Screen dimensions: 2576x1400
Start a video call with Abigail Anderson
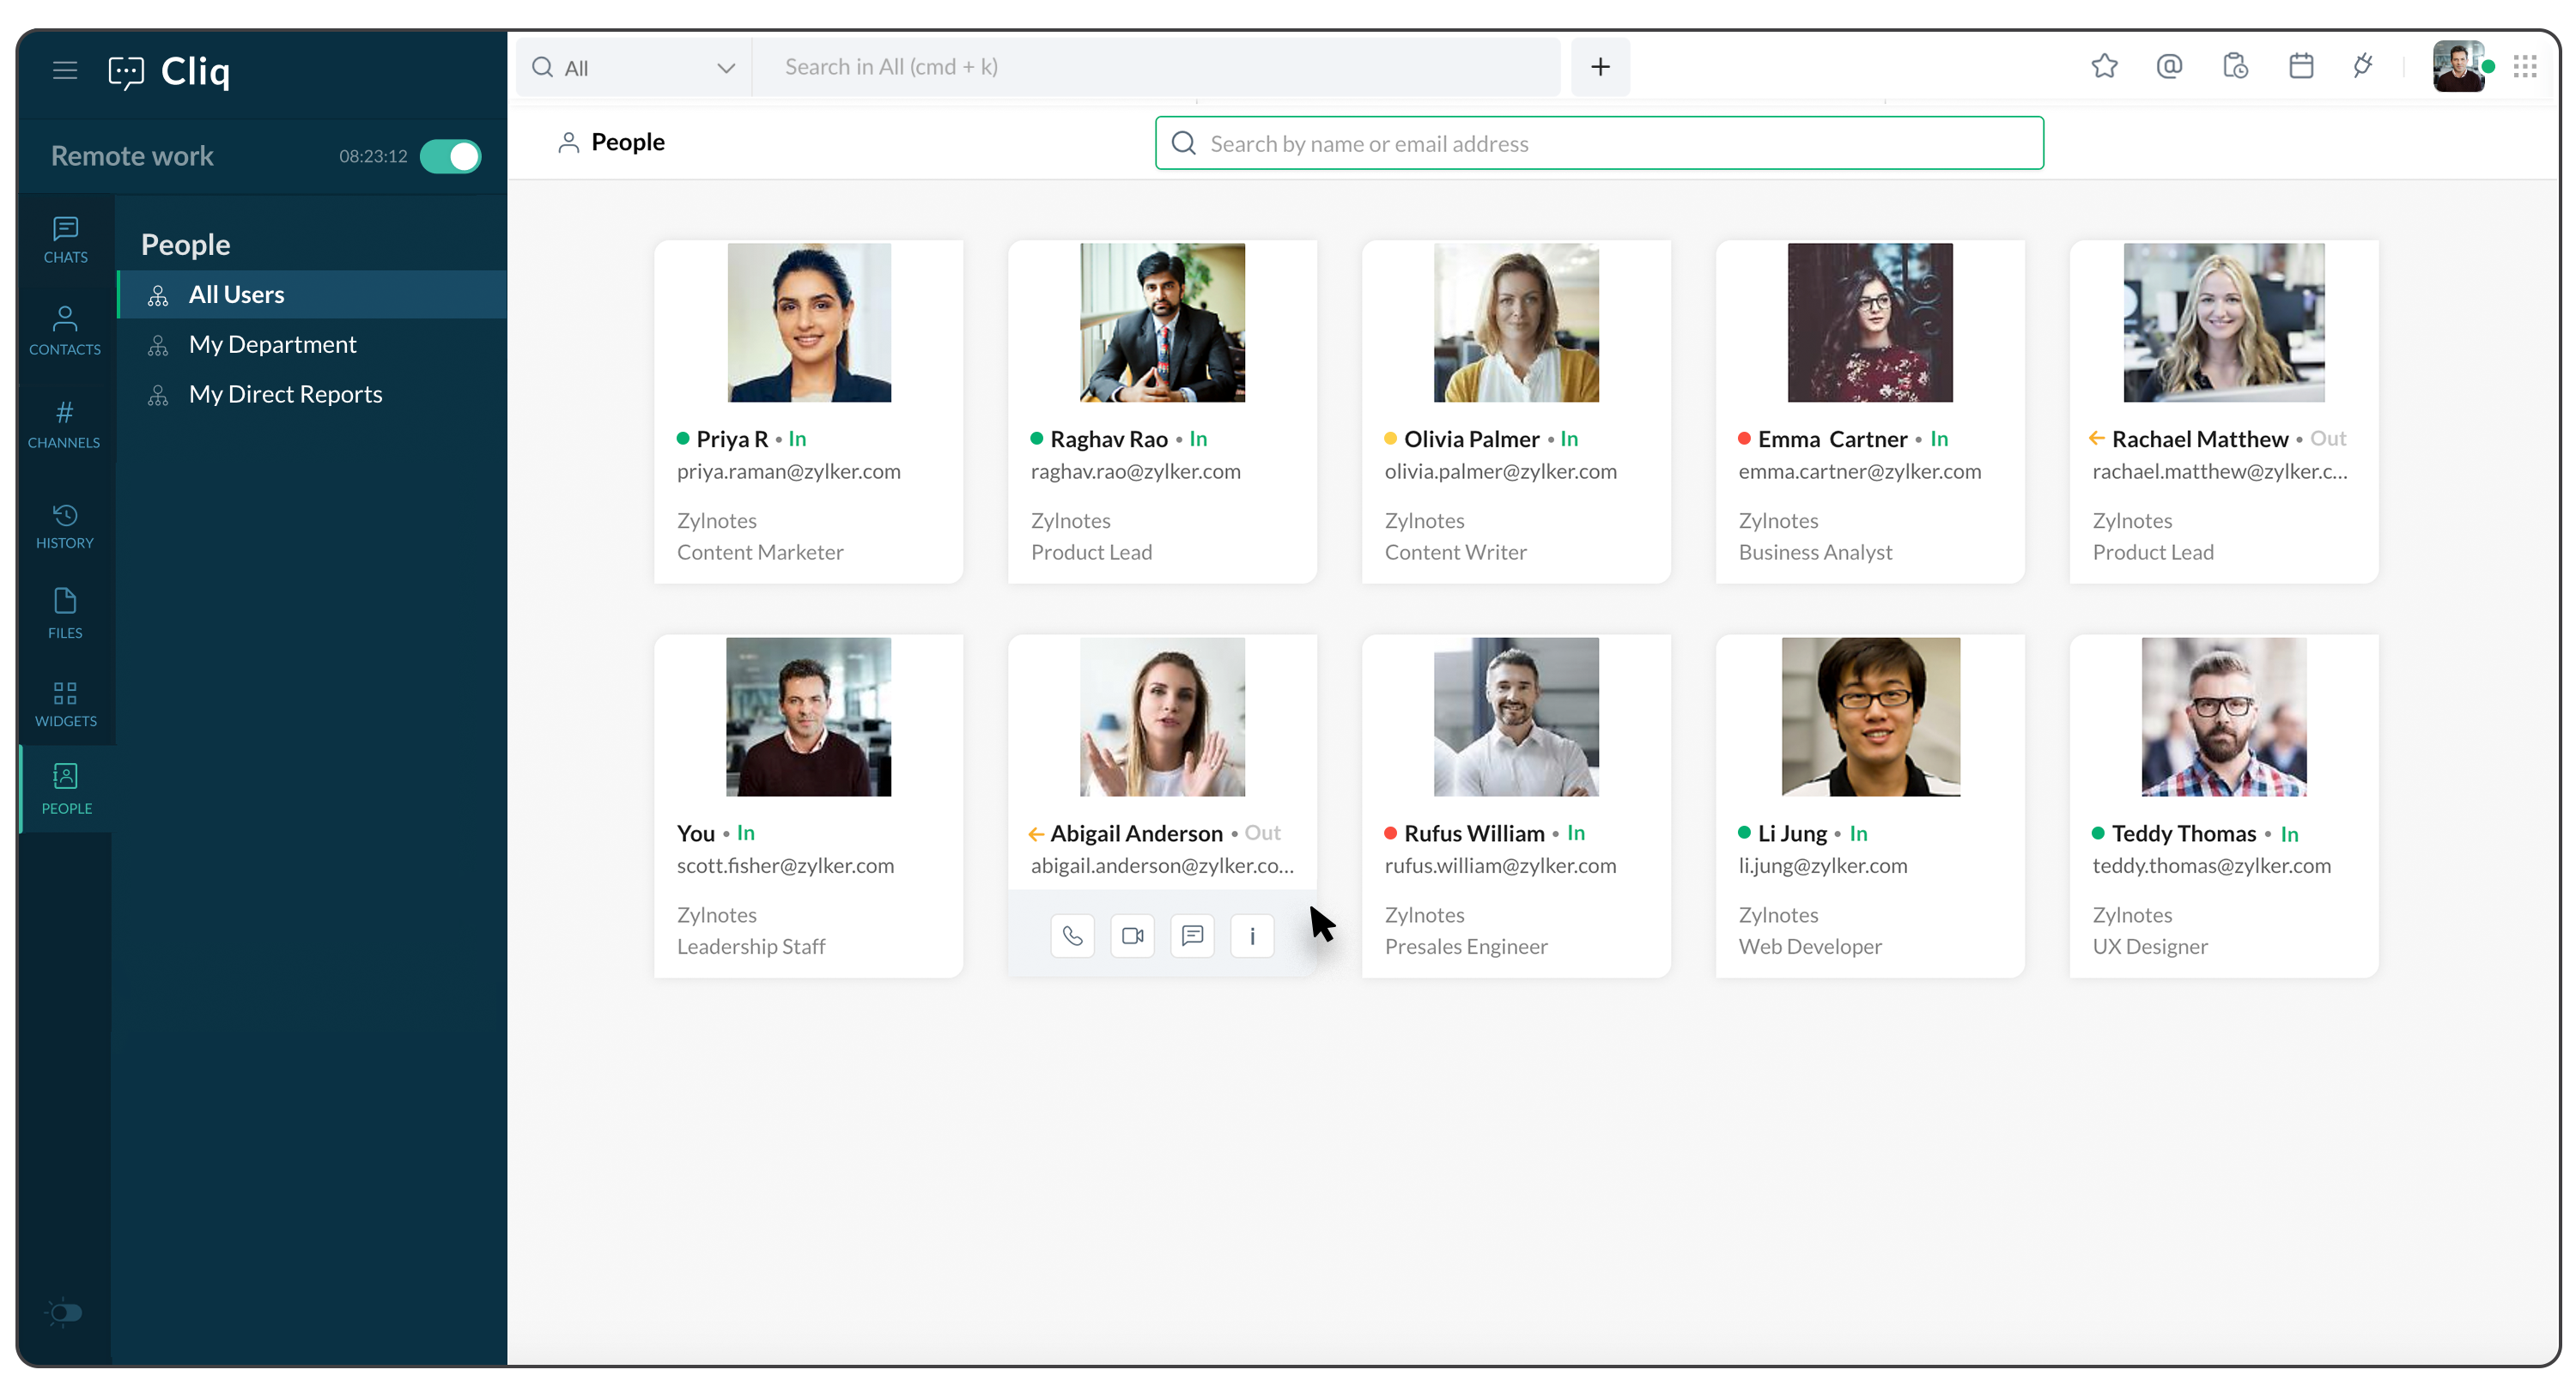(x=1132, y=936)
